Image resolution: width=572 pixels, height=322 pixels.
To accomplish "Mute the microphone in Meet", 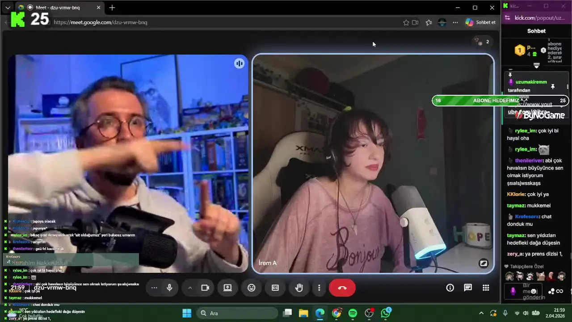I will tap(169, 288).
